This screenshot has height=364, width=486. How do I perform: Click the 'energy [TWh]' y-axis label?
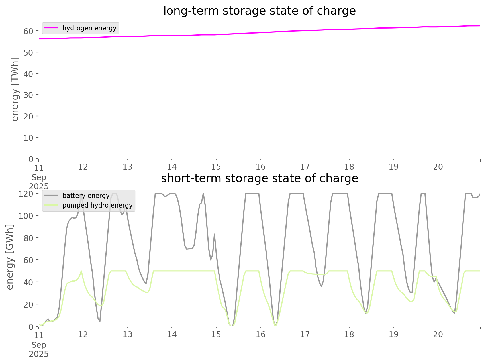point(15,89)
